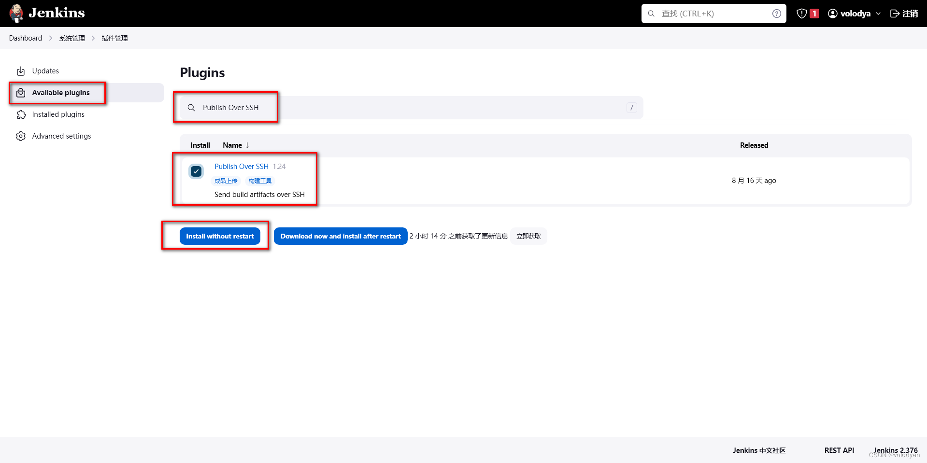Click the Available plugins bag icon
Image resolution: width=927 pixels, height=463 pixels.
pos(21,93)
